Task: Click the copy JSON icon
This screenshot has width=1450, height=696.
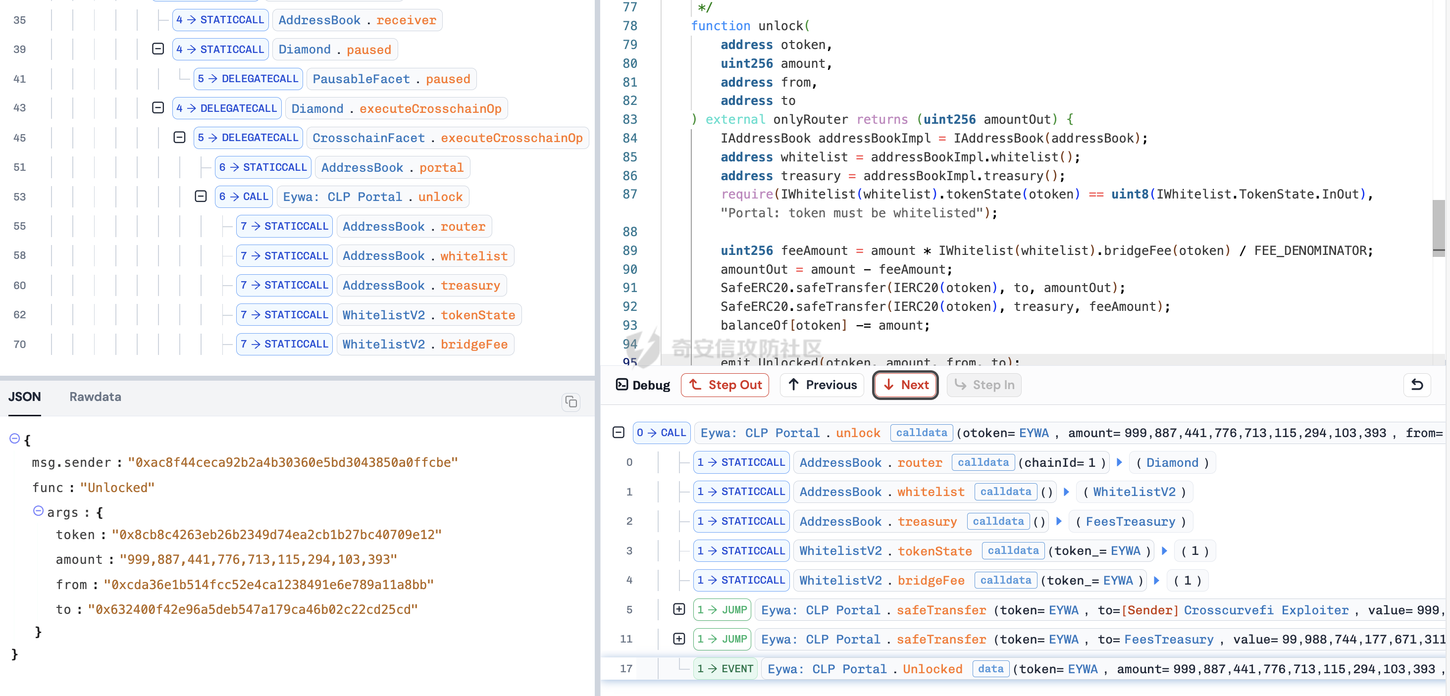Action: click(571, 402)
